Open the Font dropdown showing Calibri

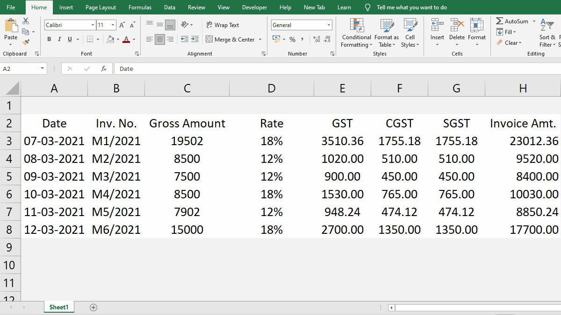tap(69, 25)
